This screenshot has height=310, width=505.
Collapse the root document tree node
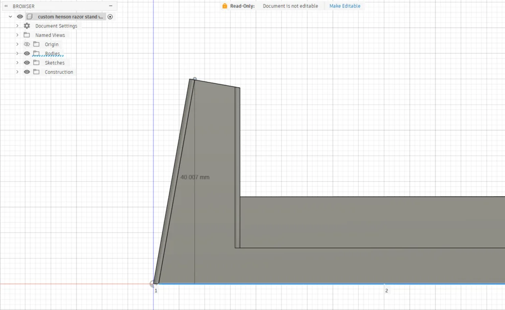[x=10, y=17]
